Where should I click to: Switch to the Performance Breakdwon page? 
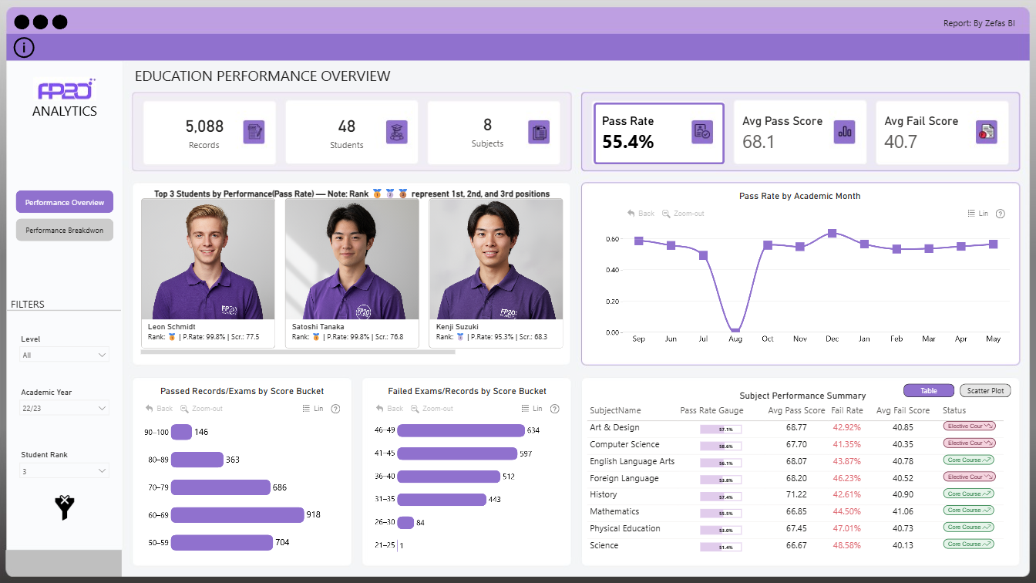point(64,229)
